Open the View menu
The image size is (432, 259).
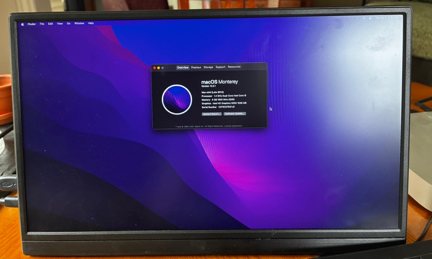(x=60, y=23)
